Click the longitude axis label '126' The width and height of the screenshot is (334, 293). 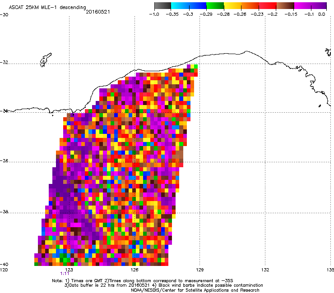135,270
